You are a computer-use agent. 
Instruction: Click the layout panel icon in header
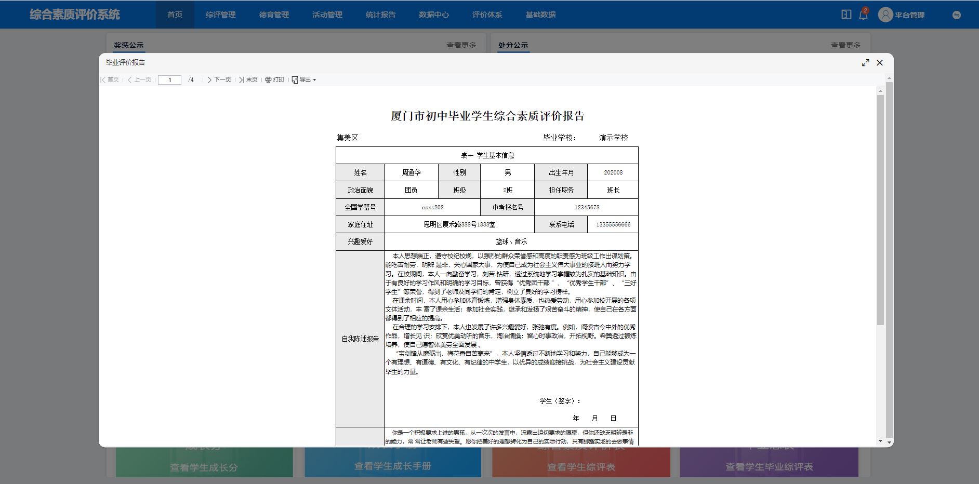click(846, 15)
